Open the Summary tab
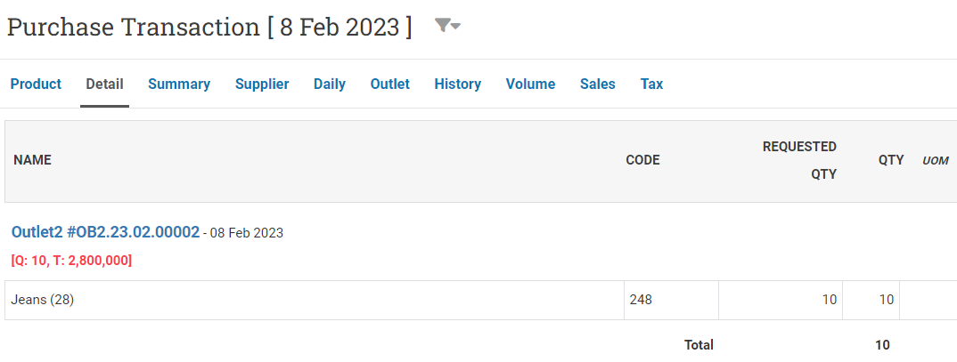 click(x=179, y=84)
